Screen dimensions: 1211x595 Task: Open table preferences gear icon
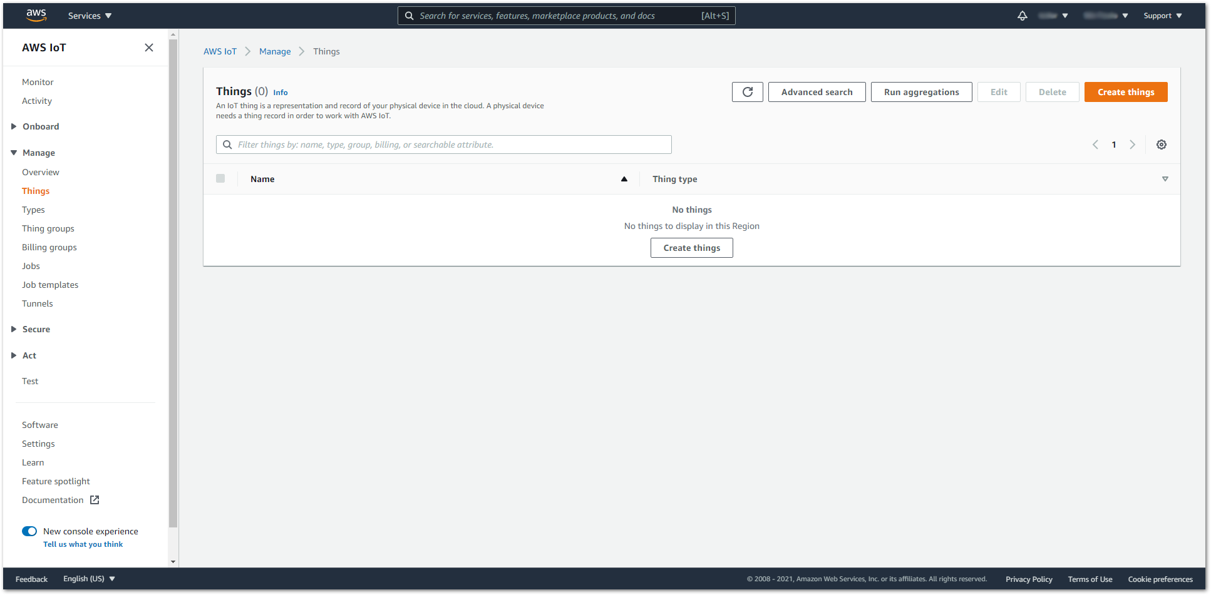1161,145
